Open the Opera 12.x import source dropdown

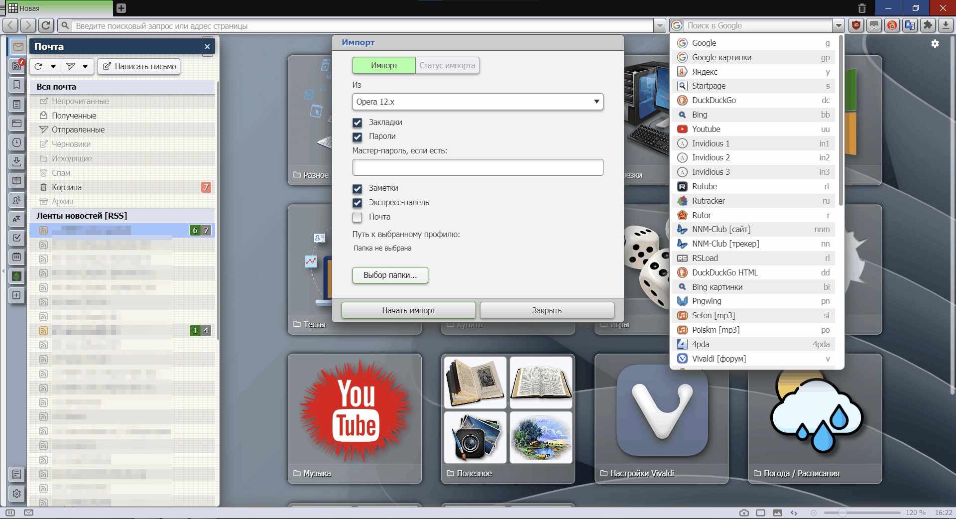coord(478,102)
